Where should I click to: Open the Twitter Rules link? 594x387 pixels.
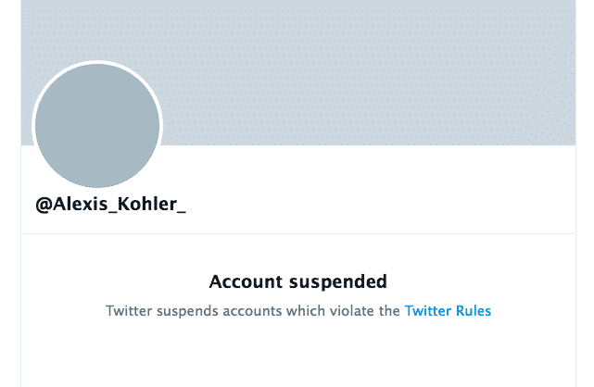pos(448,311)
